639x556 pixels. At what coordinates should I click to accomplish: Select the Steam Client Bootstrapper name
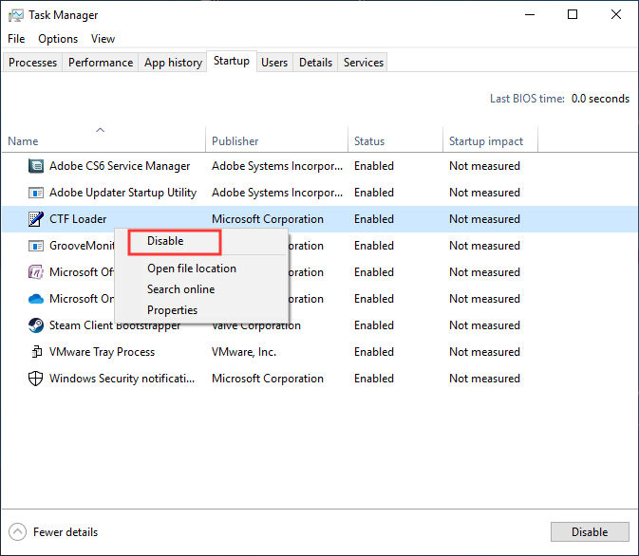tap(115, 325)
